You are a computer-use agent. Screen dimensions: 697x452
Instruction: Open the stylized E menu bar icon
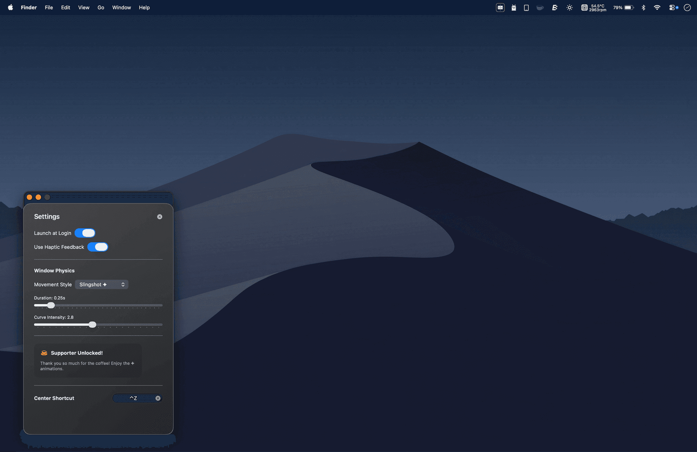coord(555,8)
